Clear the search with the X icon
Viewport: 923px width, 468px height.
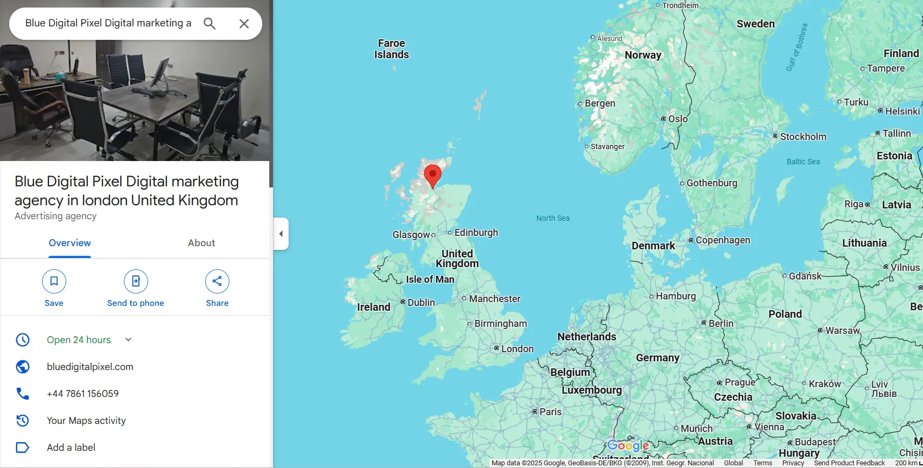(x=244, y=23)
